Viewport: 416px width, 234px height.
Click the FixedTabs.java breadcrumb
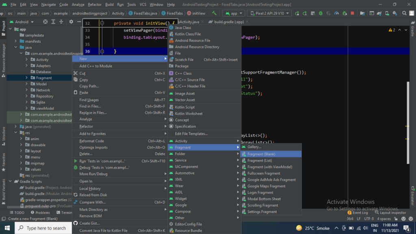tap(143, 13)
